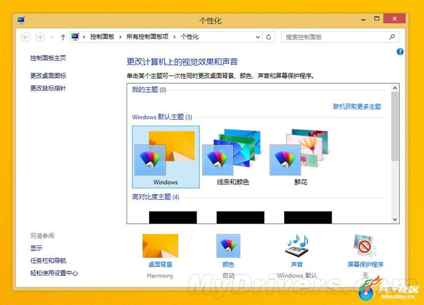The image size is (424, 305).
Task: Click the 桌面背景 text link
Action: click(161, 265)
